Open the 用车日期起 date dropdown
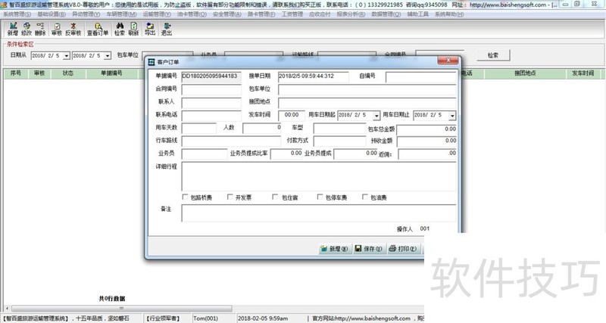 [x=374, y=115]
